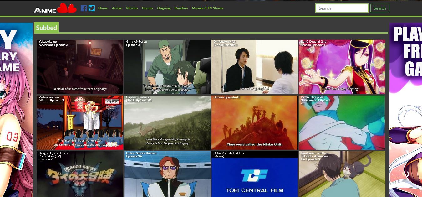
Task: Focus the Search text field
Action: [x=342, y=8]
